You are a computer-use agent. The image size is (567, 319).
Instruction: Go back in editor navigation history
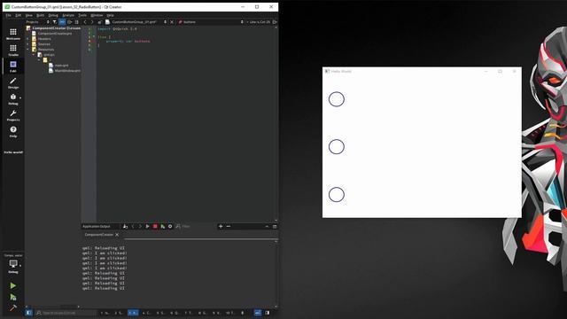coord(85,22)
